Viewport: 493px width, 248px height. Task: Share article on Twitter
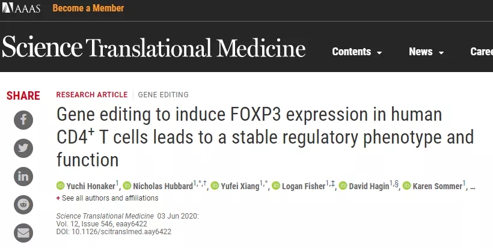pyautogui.click(x=23, y=148)
